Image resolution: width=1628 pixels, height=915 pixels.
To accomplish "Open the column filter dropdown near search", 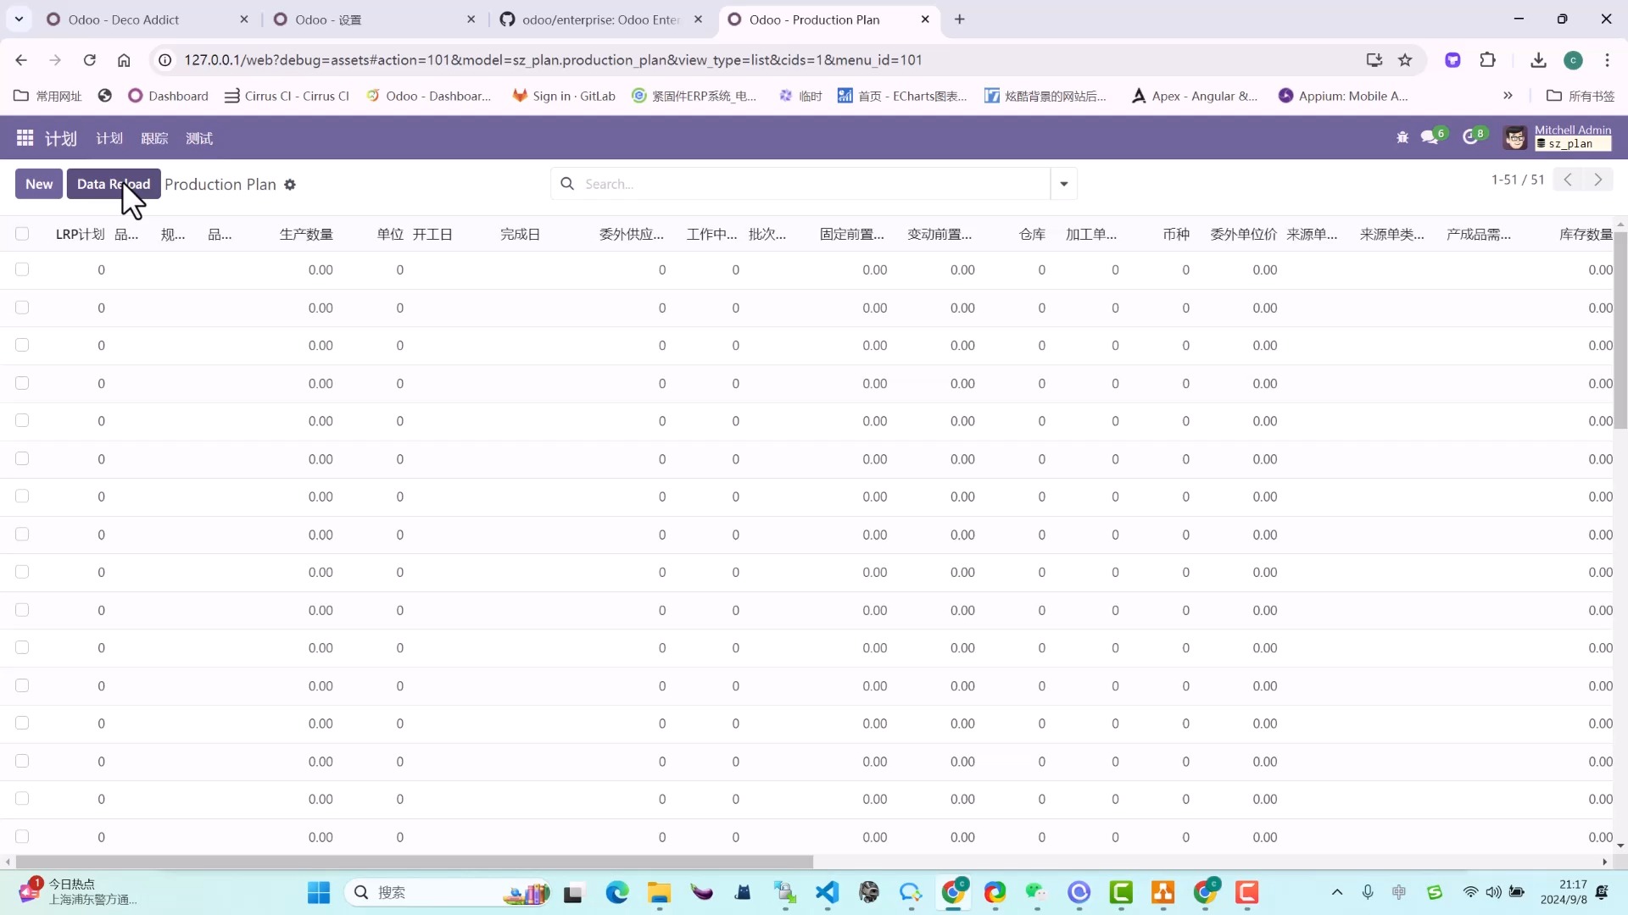I will click(1064, 183).
